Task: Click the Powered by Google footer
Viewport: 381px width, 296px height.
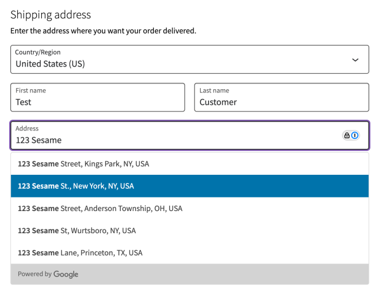Action: point(48,274)
